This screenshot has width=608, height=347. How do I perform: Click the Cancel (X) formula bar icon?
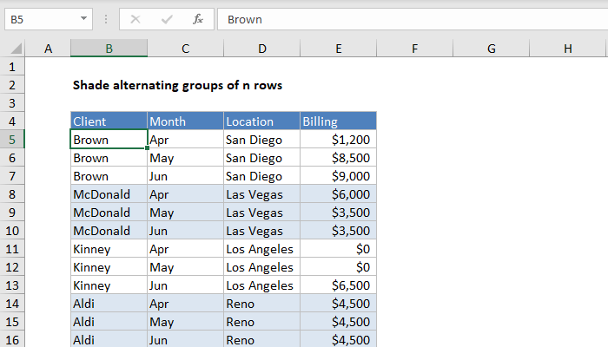135,19
